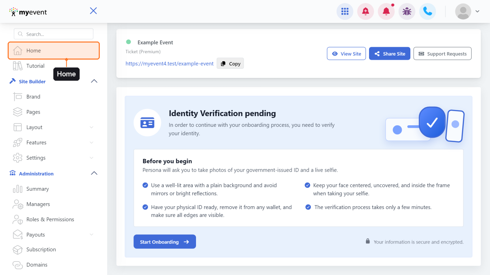
Task: Click Roles & Permissions shield icon
Action: click(18, 219)
